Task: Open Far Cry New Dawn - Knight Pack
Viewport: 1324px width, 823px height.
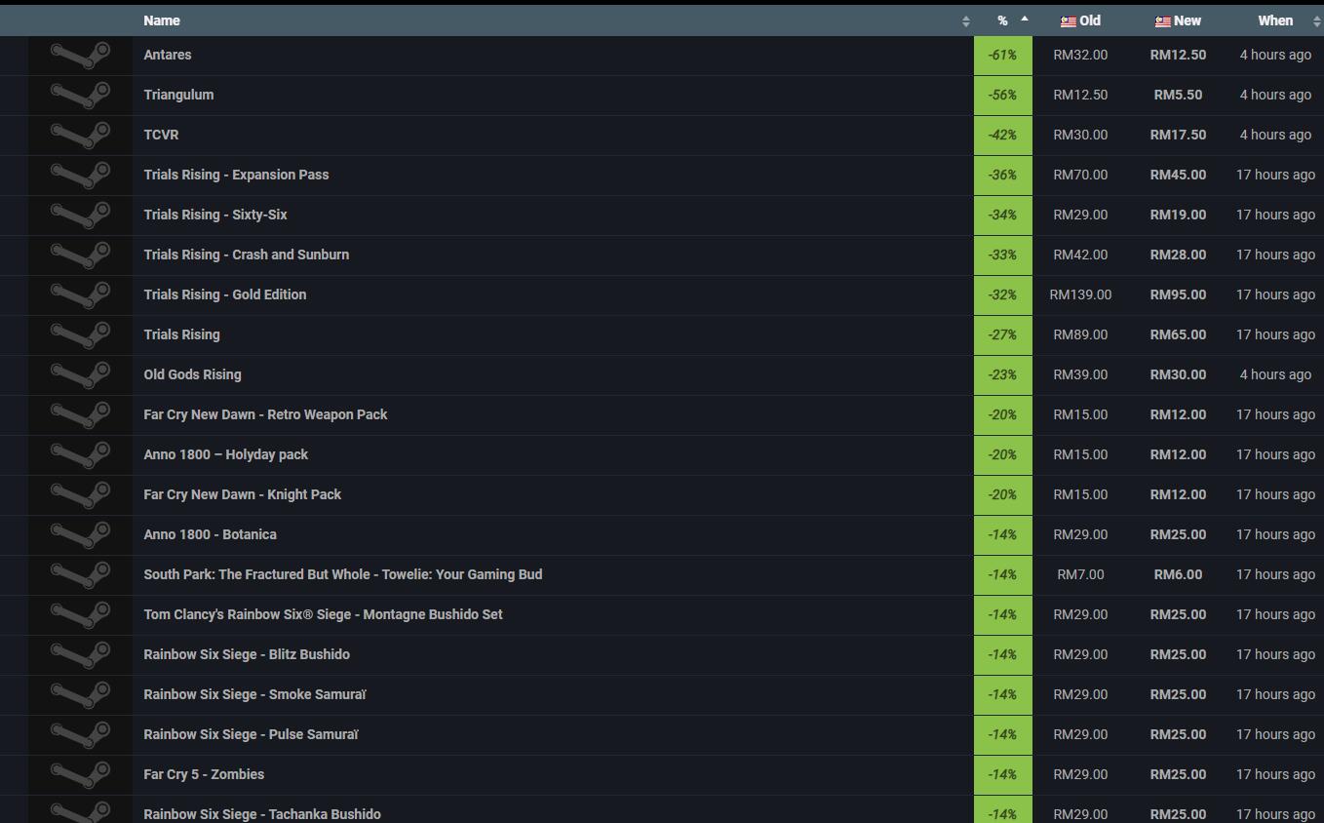Action: click(x=243, y=494)
